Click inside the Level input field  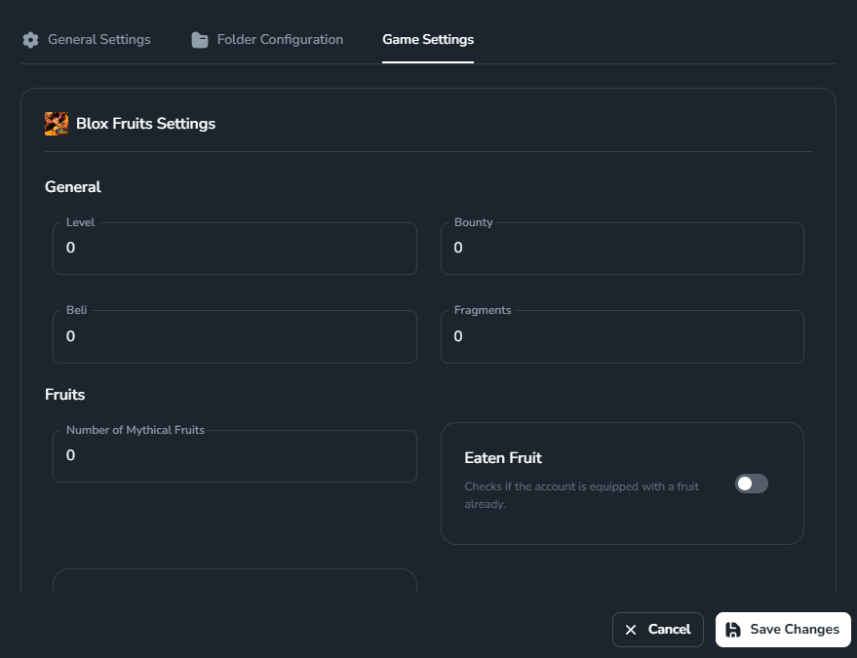pyautogui.click(x=234, y=248)
